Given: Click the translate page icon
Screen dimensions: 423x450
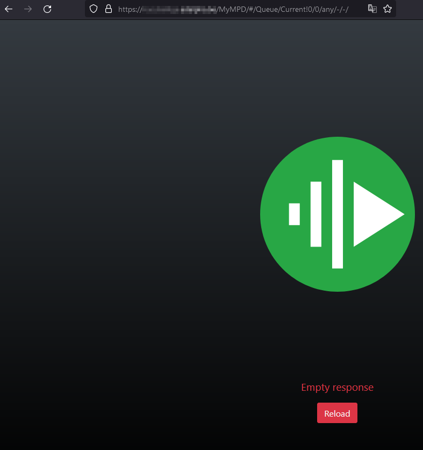Looking at the screenshot, I should [x=372, y=9].
